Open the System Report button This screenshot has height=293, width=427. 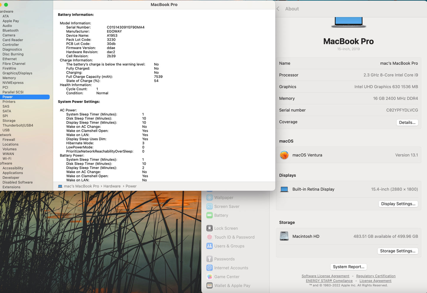[x=348, y=267]
